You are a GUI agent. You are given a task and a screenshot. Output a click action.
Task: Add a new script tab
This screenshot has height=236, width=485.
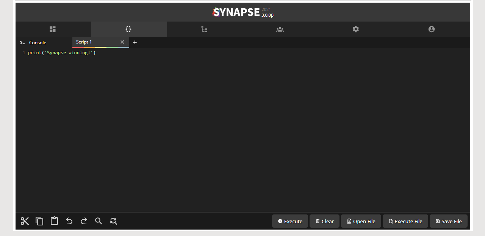135,42
